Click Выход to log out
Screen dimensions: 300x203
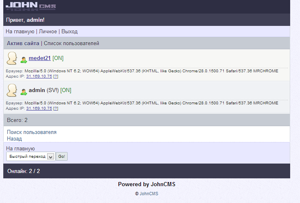click(69, 32)
